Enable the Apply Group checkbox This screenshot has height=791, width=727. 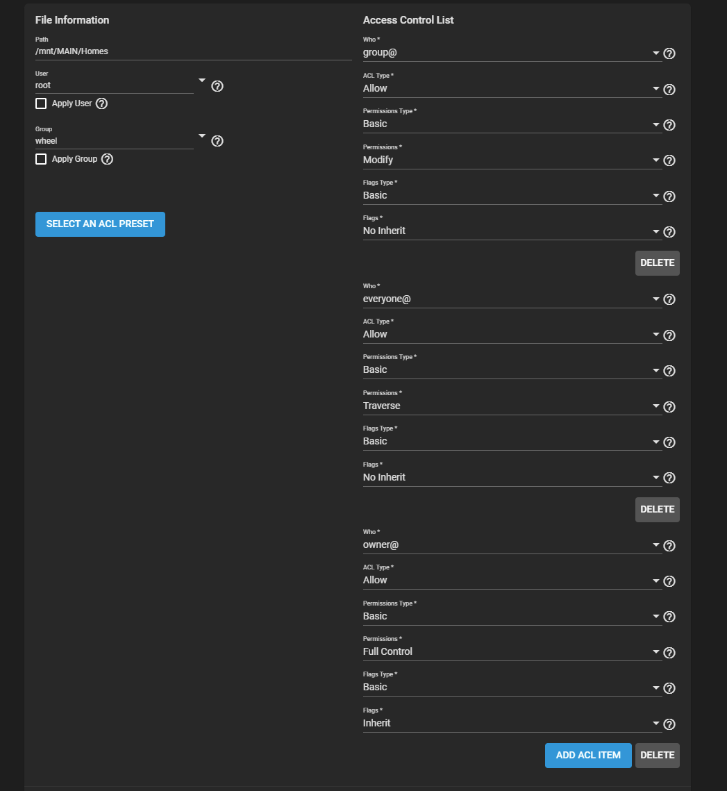pyautogui.click(x=41, y=159)
